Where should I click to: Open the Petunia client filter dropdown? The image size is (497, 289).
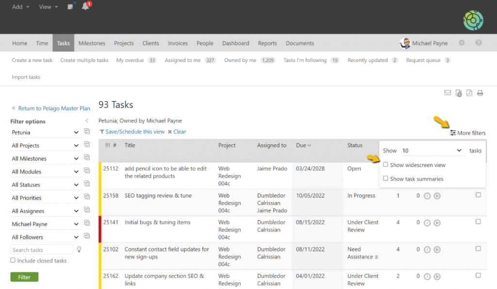tap(45, 132)
